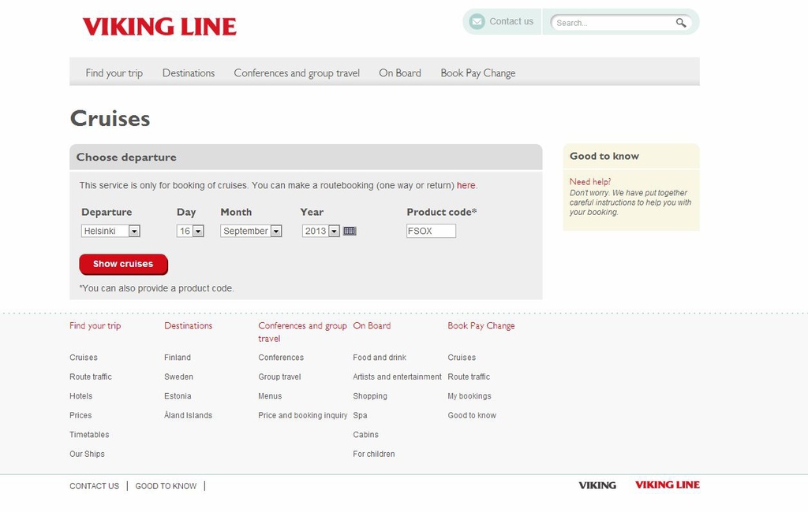The height and width of the screenshot is (512, 808).
Task: Open Group travel footer link
Action: tap(280, 377)
